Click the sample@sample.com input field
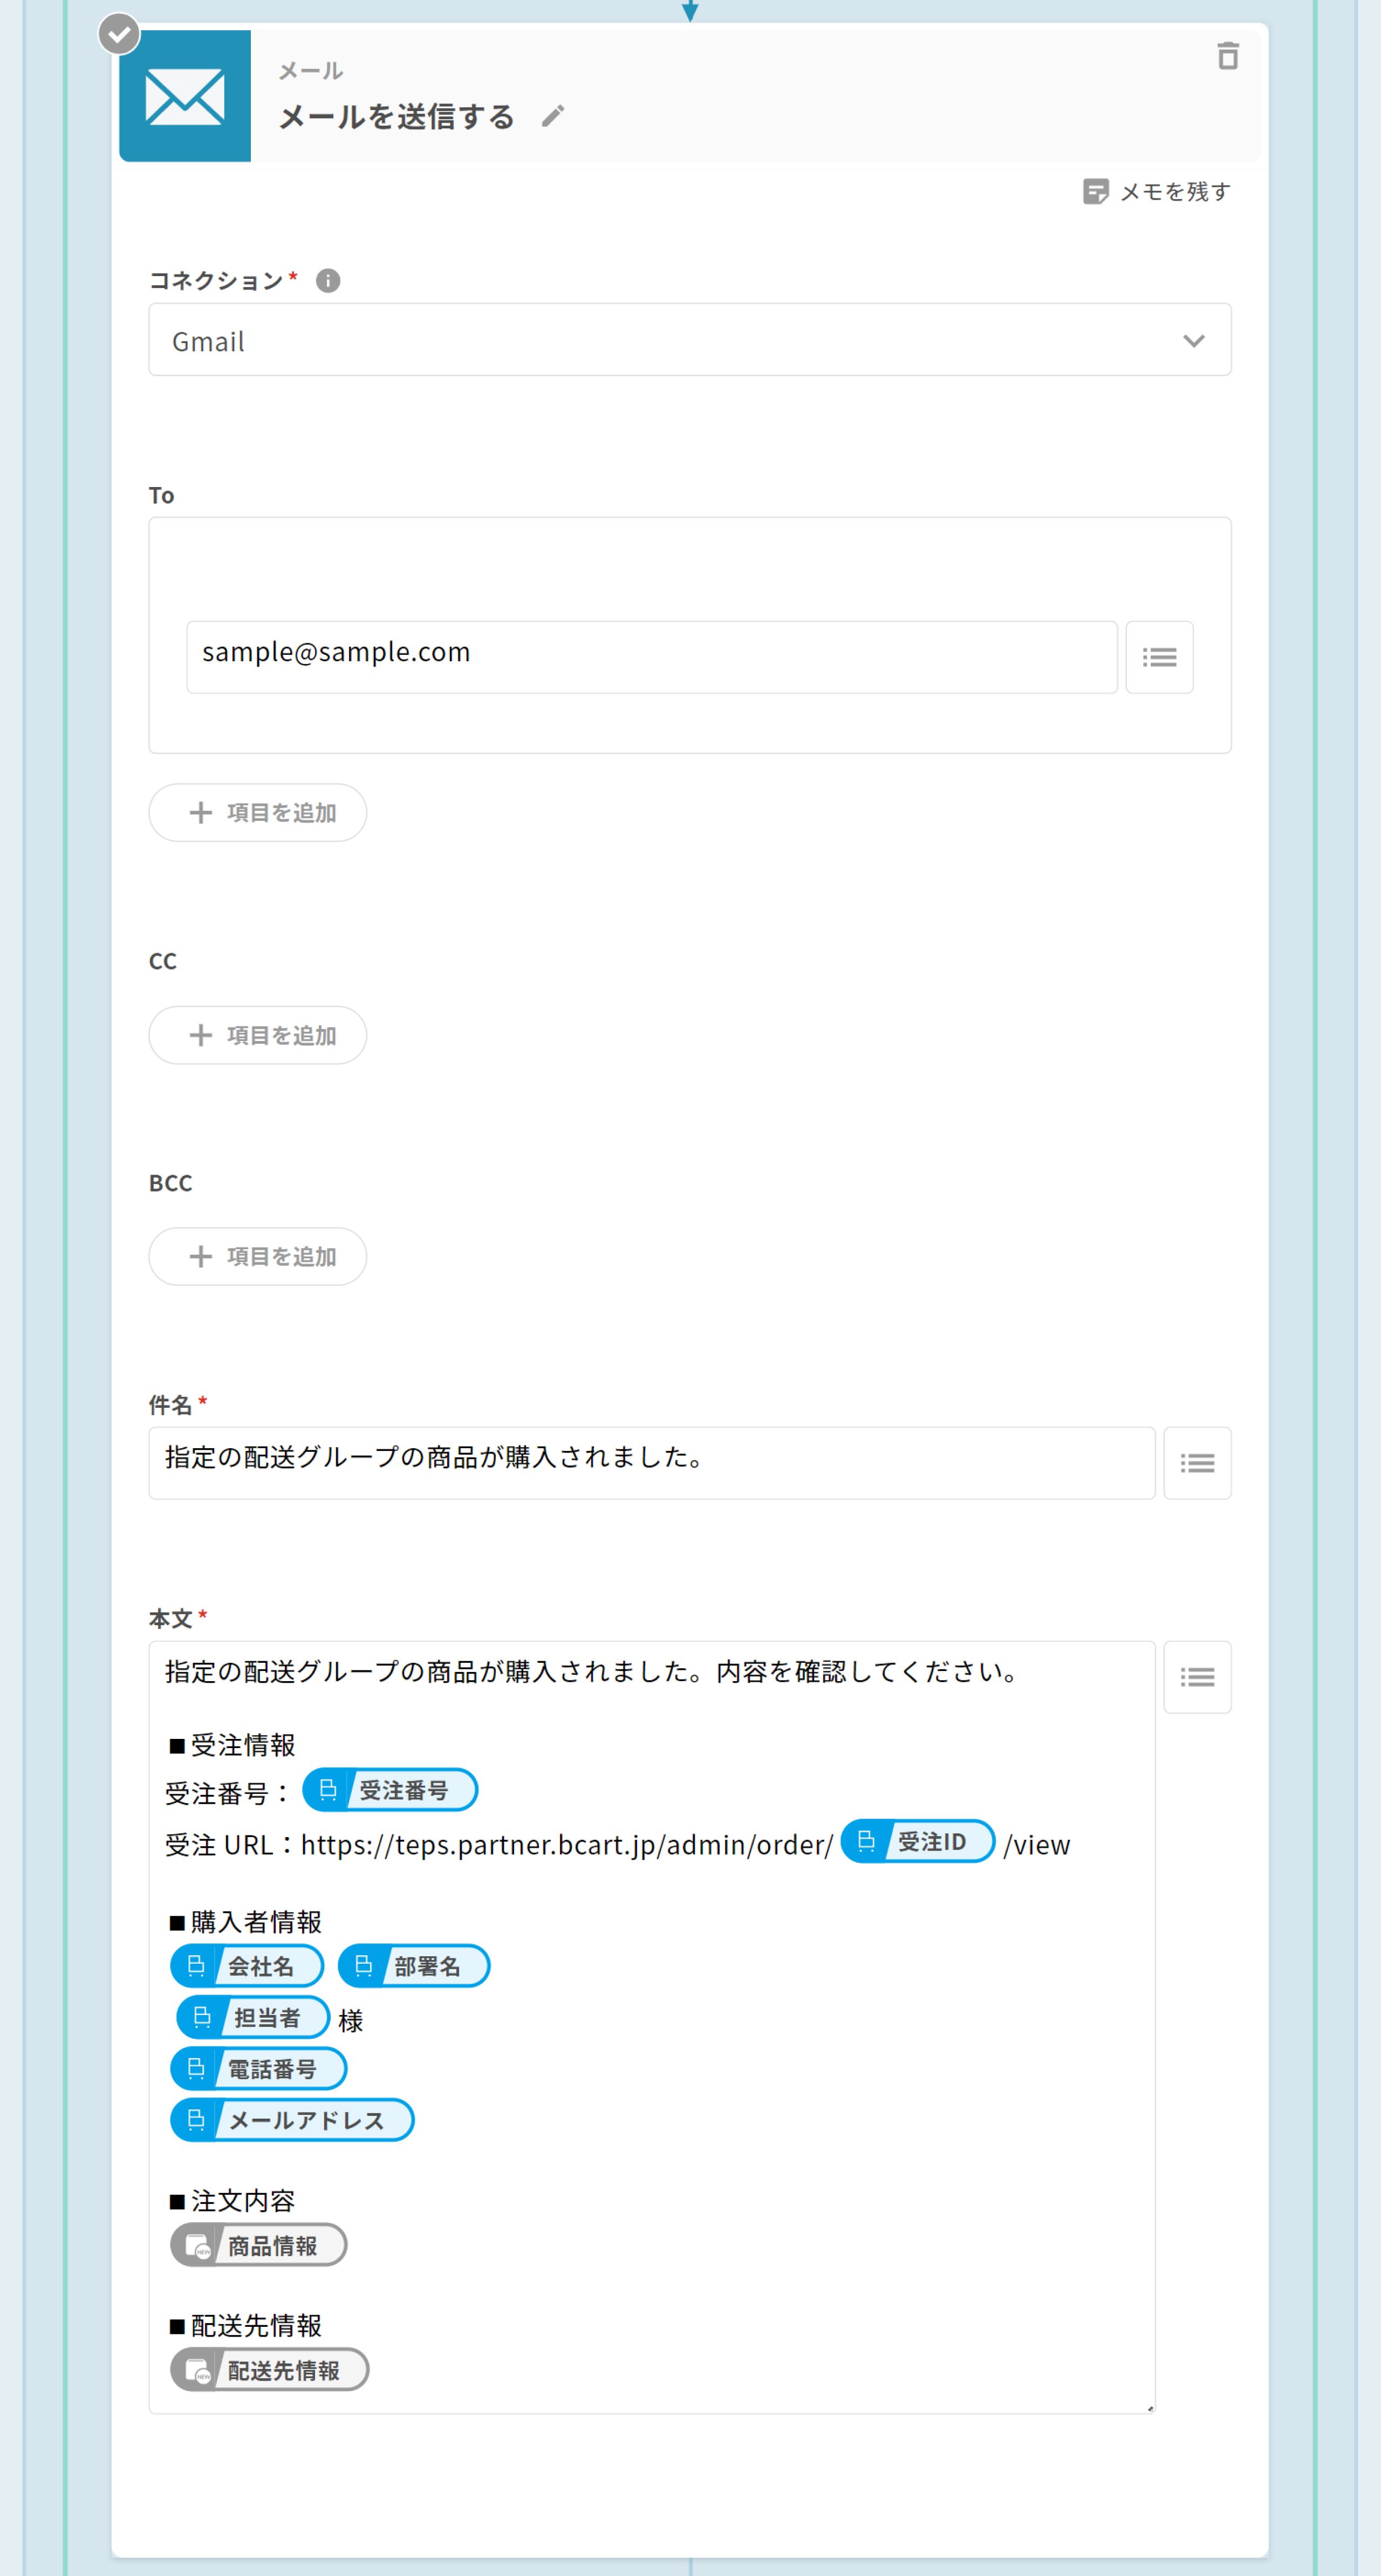The image size is (1381, 2576). [x=651, y=657]
